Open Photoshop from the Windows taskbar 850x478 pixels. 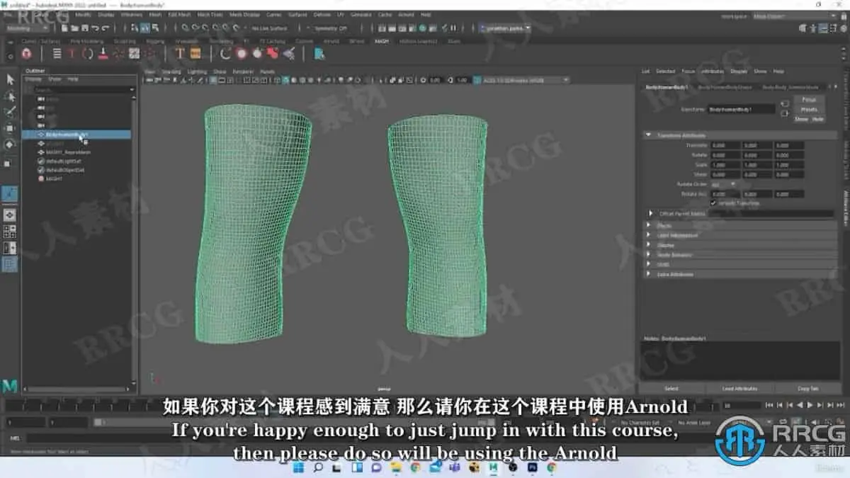(532, 467)
